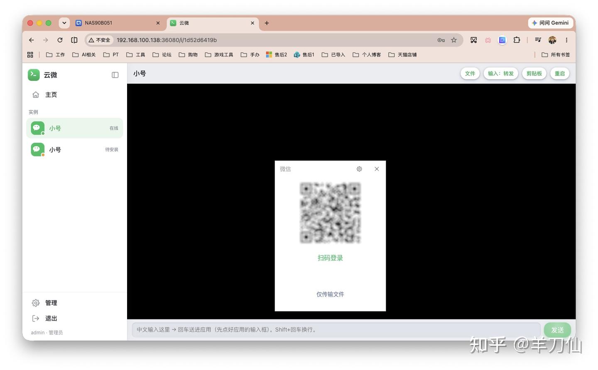The image size is (598, 370).
Task: Focus the 中文输入这里 text input field
Action: coord(336,330)
